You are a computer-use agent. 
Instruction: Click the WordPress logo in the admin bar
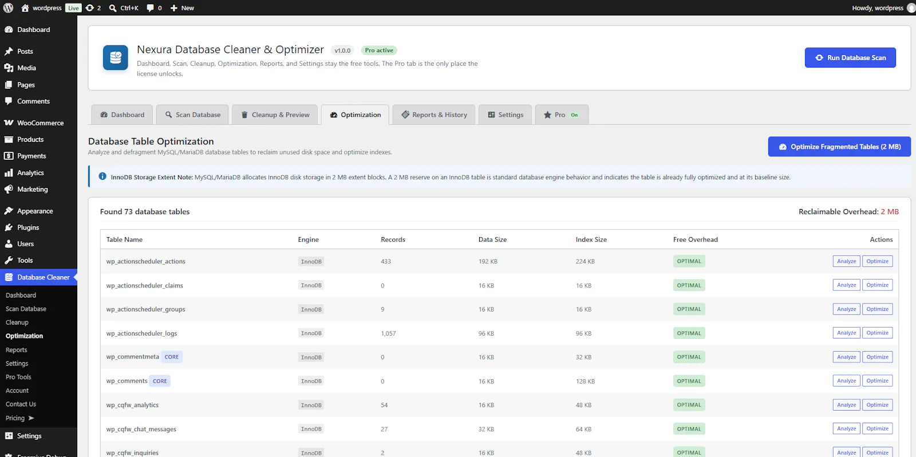(8, 8)
